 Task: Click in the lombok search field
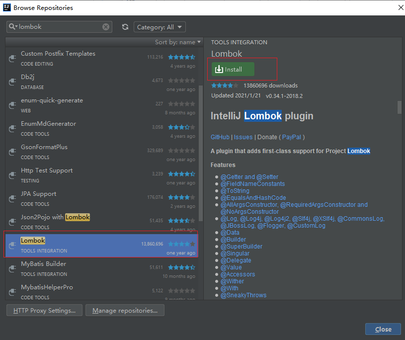tap(60, 27)
